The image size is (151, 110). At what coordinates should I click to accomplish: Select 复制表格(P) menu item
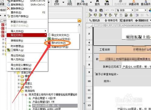click(27, 5)
